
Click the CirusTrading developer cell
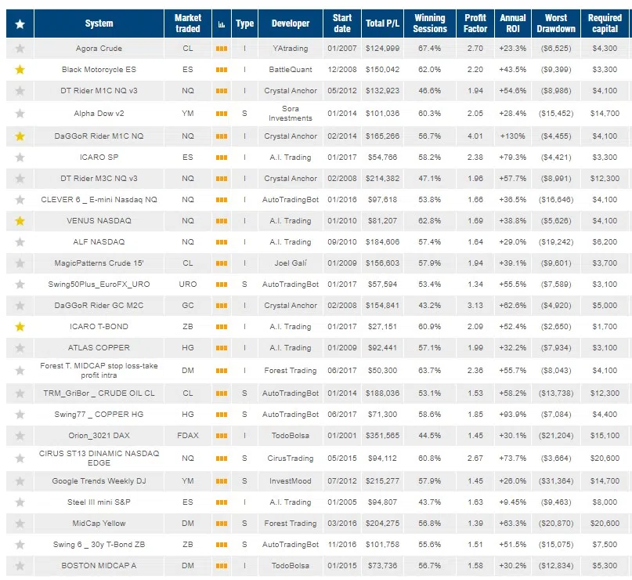291,459
